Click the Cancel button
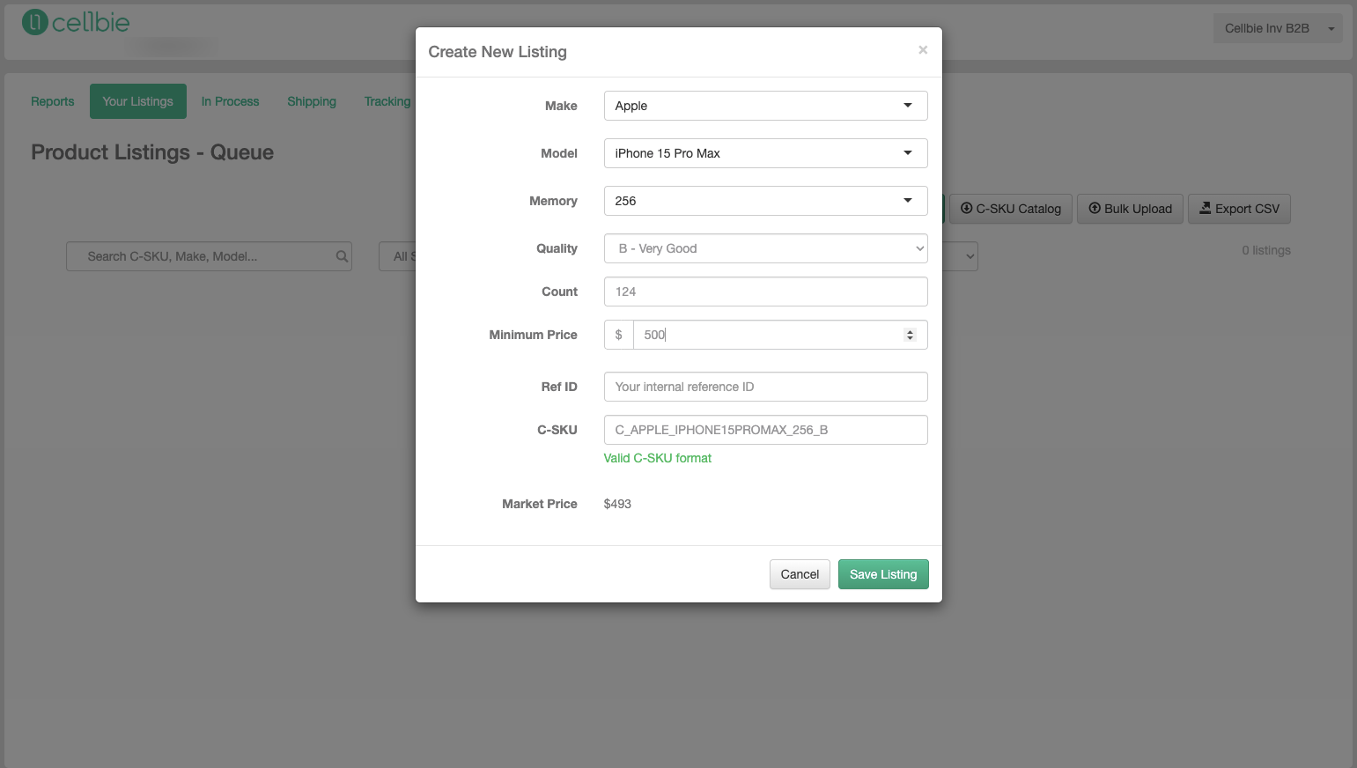The image size is (1357, 768). (x=800, y=574)
